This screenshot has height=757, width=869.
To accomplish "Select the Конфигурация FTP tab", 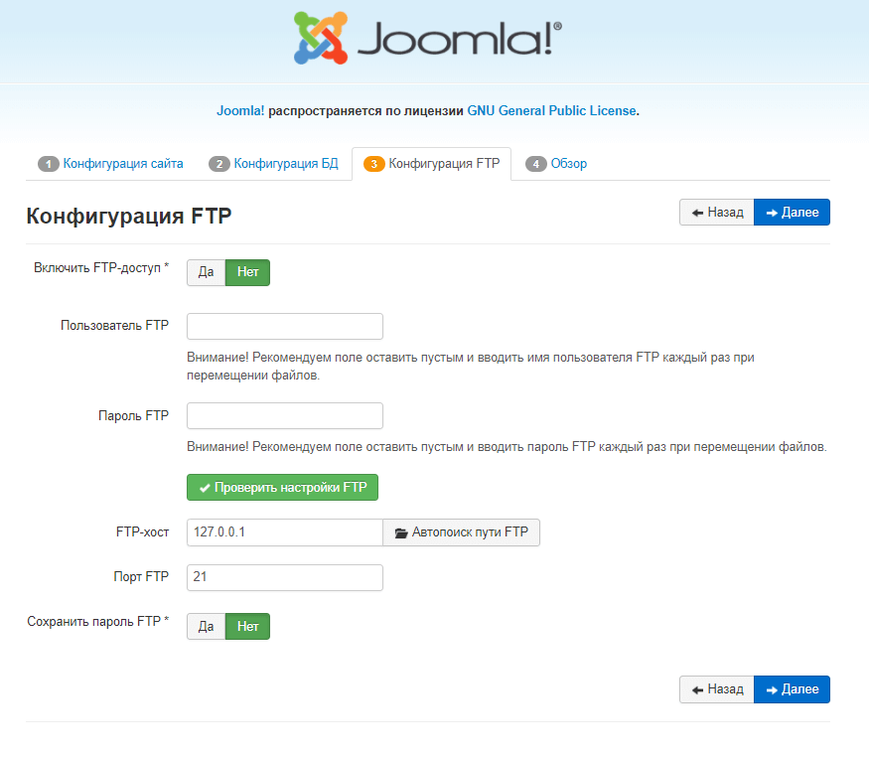I will tap(432, 164).
